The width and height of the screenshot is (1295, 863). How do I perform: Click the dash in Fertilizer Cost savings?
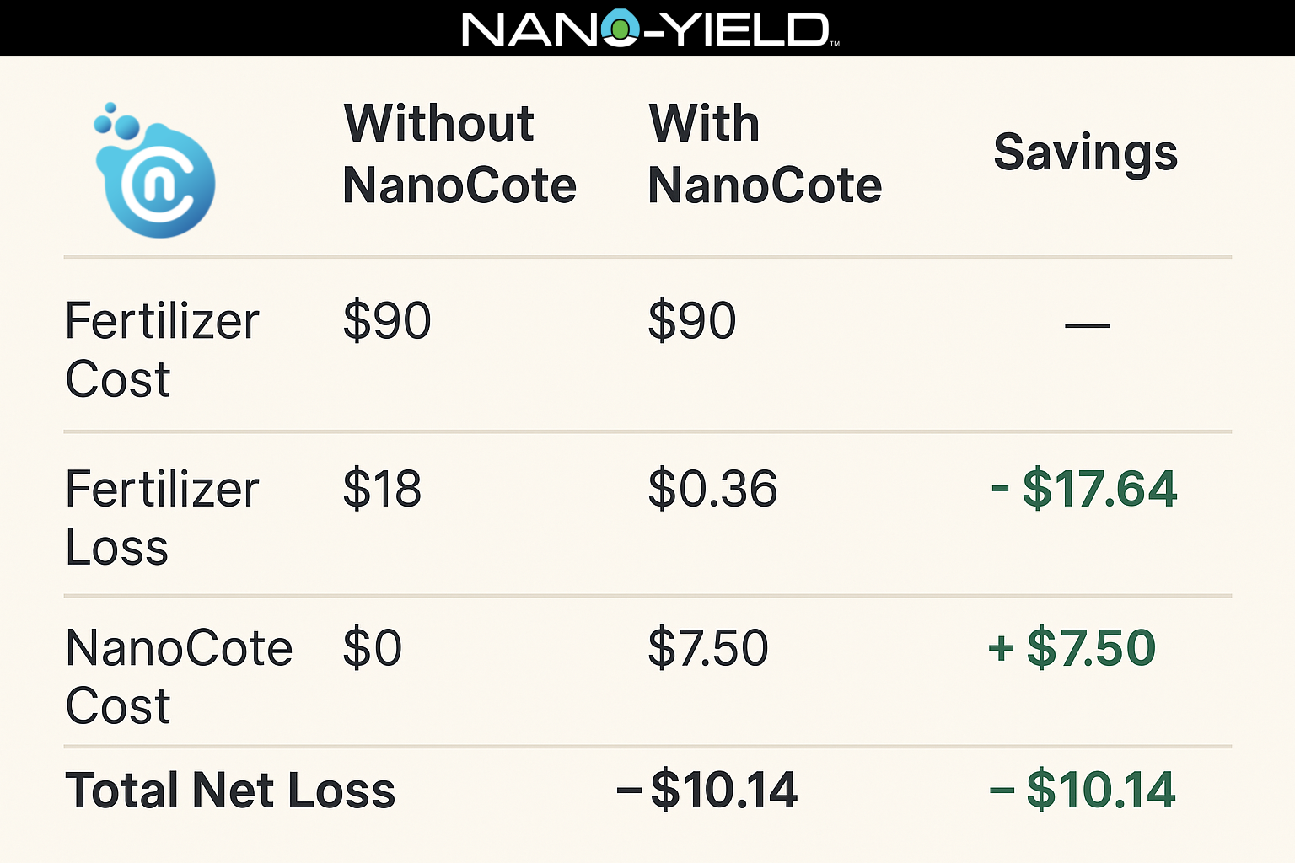1088,325
